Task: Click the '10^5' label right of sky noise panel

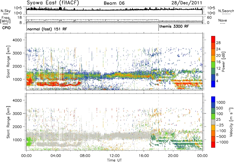Action: pyautogui.click(x=211, y=8)
